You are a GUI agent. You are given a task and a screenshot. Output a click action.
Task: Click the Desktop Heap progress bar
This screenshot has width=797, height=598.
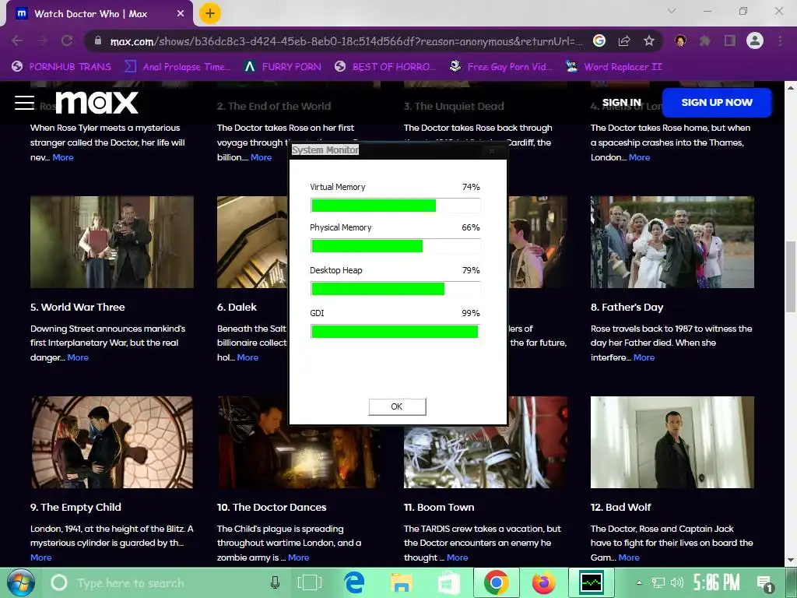pyautogui.click(x=395, y=289)
